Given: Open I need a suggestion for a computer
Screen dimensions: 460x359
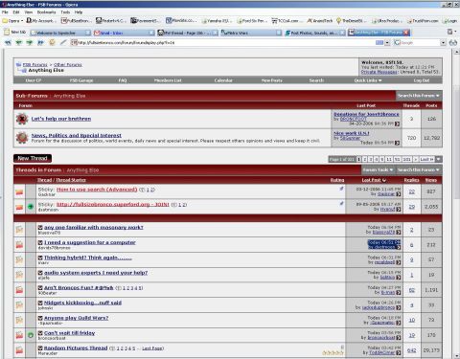Looking at the screenshot, I should point(90,242).
